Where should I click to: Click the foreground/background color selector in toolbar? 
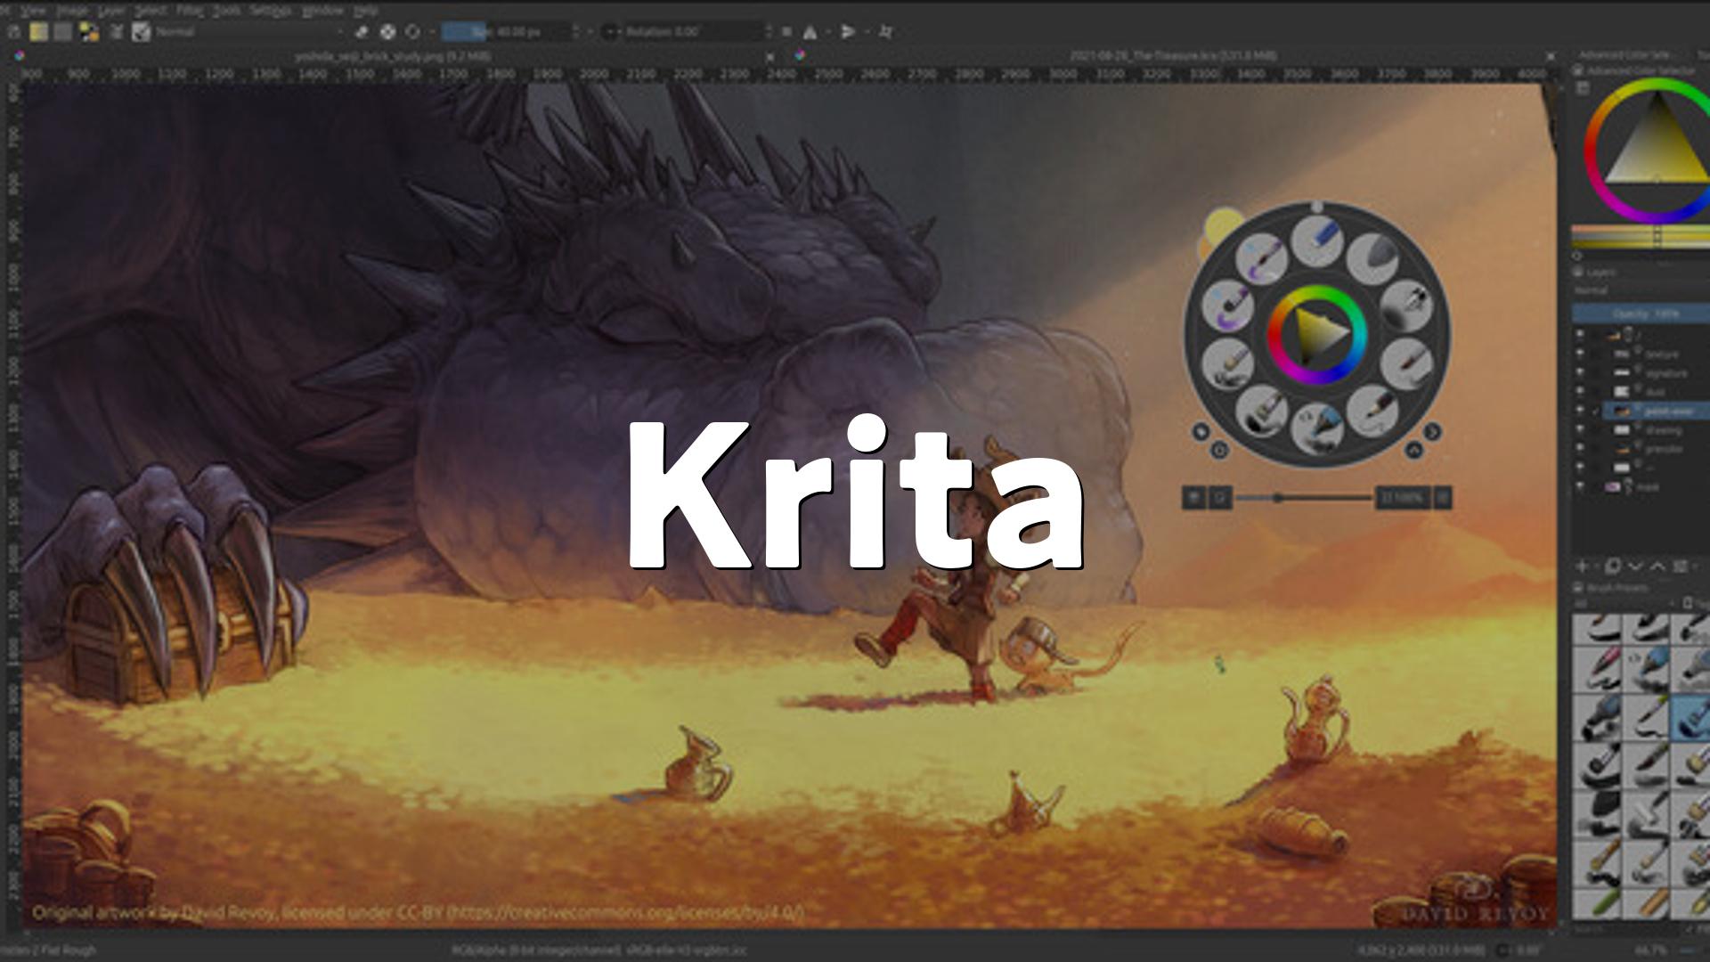coord(89,32)
